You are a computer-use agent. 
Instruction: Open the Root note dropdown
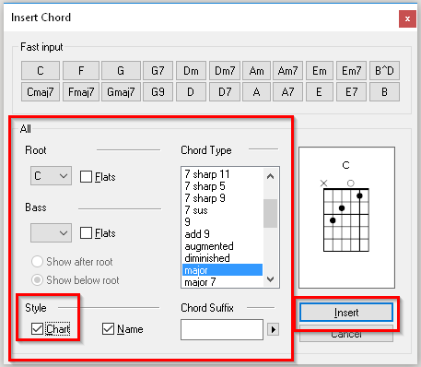click(51, 176)
